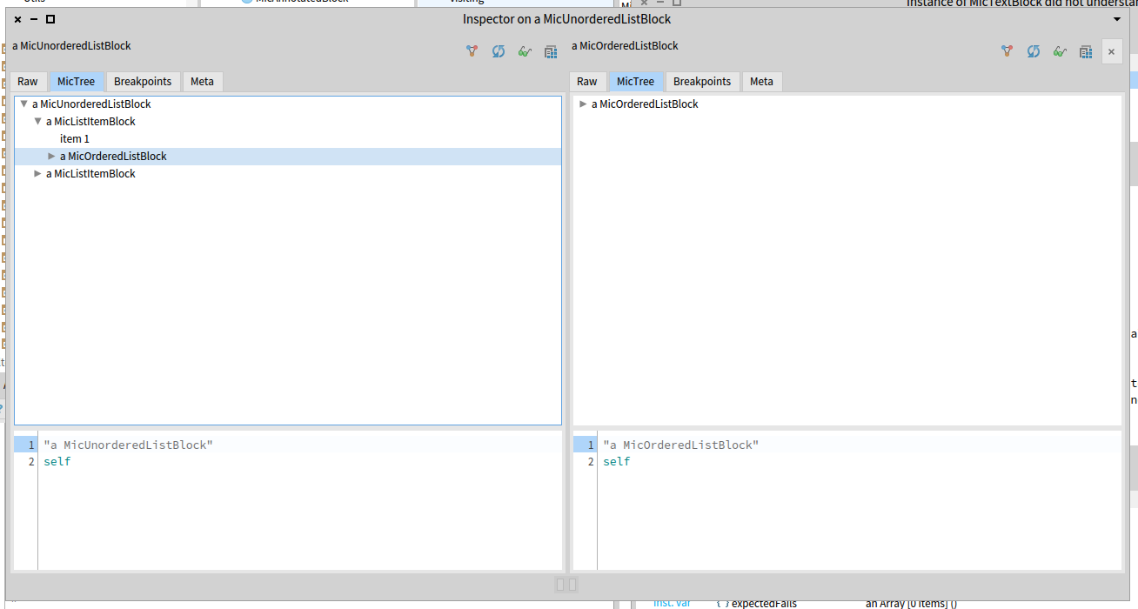This screenshot has width=1138, height=609.
Task: Click the pane navigation indicator at bottom center
Action: pyautogui.click(x=566, y=585)
